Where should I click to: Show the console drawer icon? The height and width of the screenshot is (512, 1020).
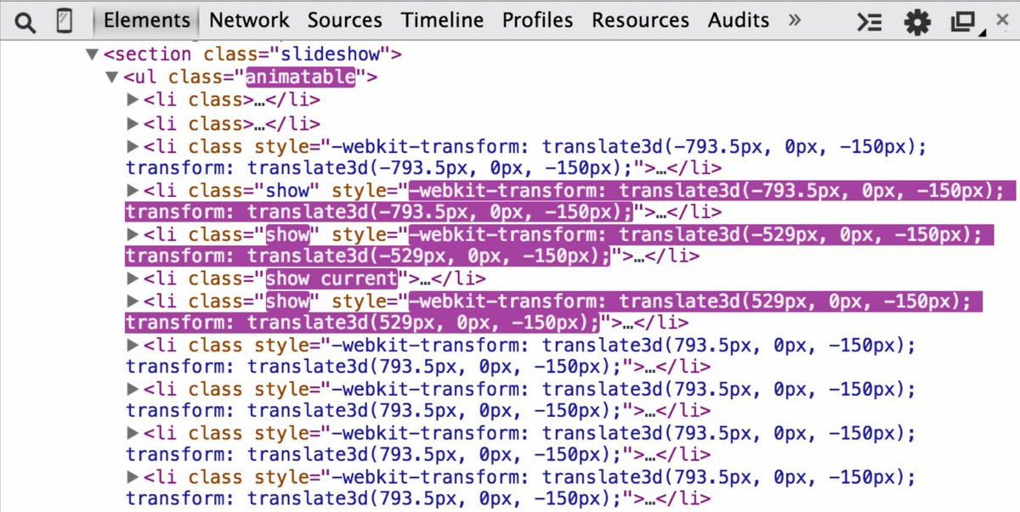(x=869, y=22)
